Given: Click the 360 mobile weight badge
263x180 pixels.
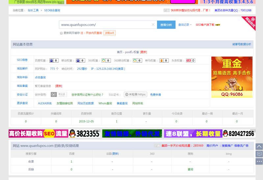Looking at the screenshot, I should (138, 61).
